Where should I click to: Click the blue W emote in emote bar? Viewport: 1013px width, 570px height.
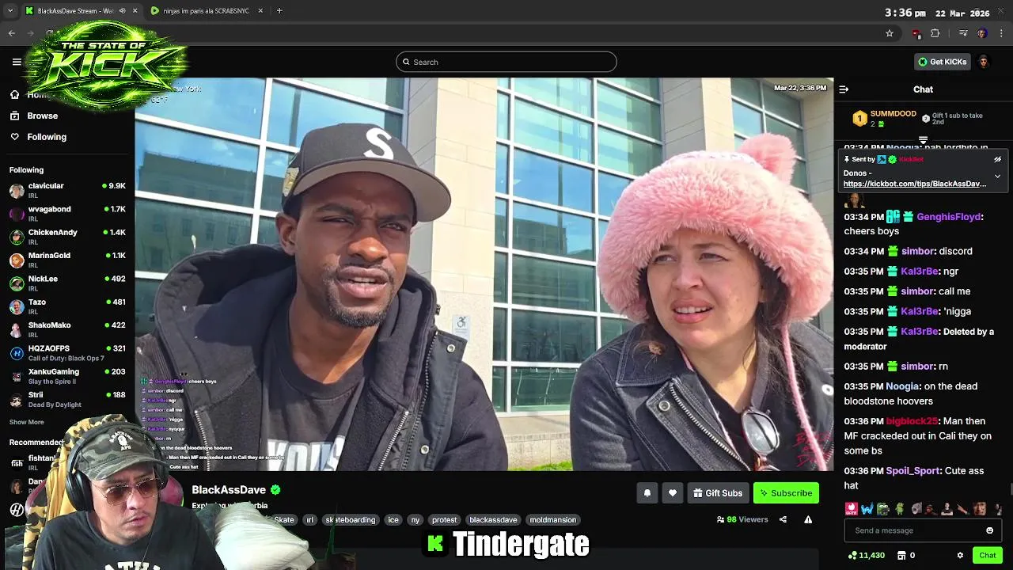[867, 509]
